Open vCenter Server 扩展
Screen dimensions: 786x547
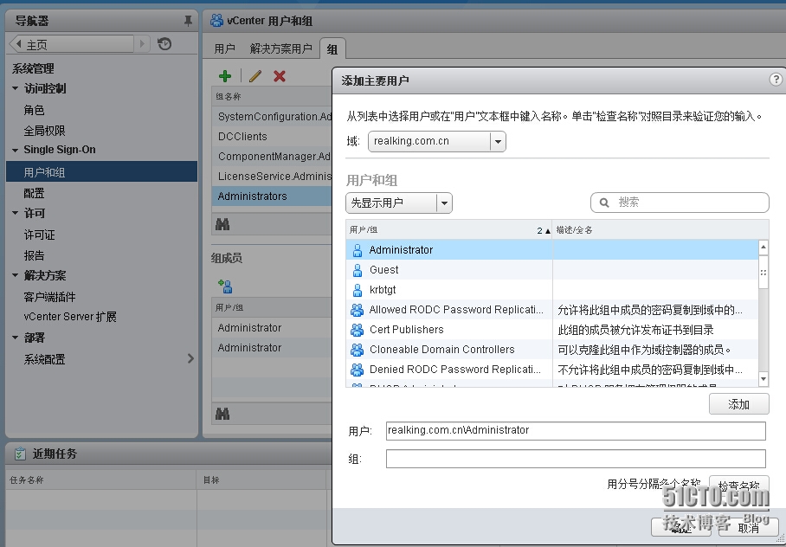pyautogui.click(x=70, y=317)
